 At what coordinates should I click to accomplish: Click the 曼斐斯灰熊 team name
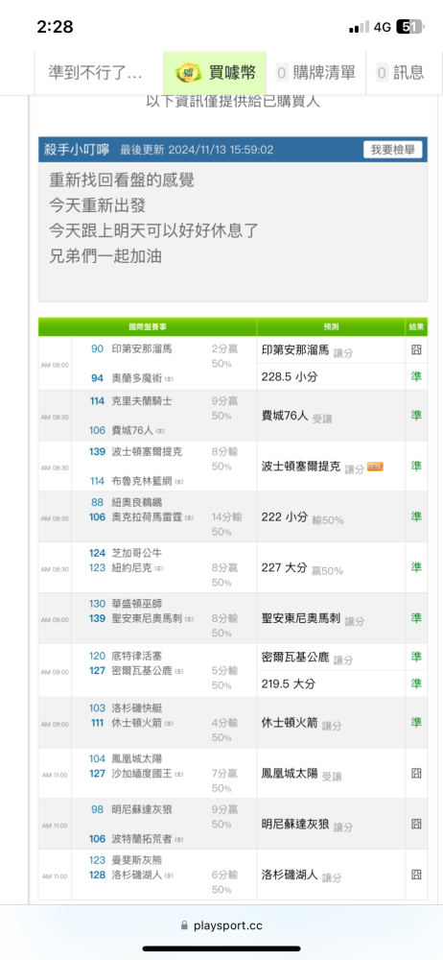pyautogui.click(x=137, y=860)
